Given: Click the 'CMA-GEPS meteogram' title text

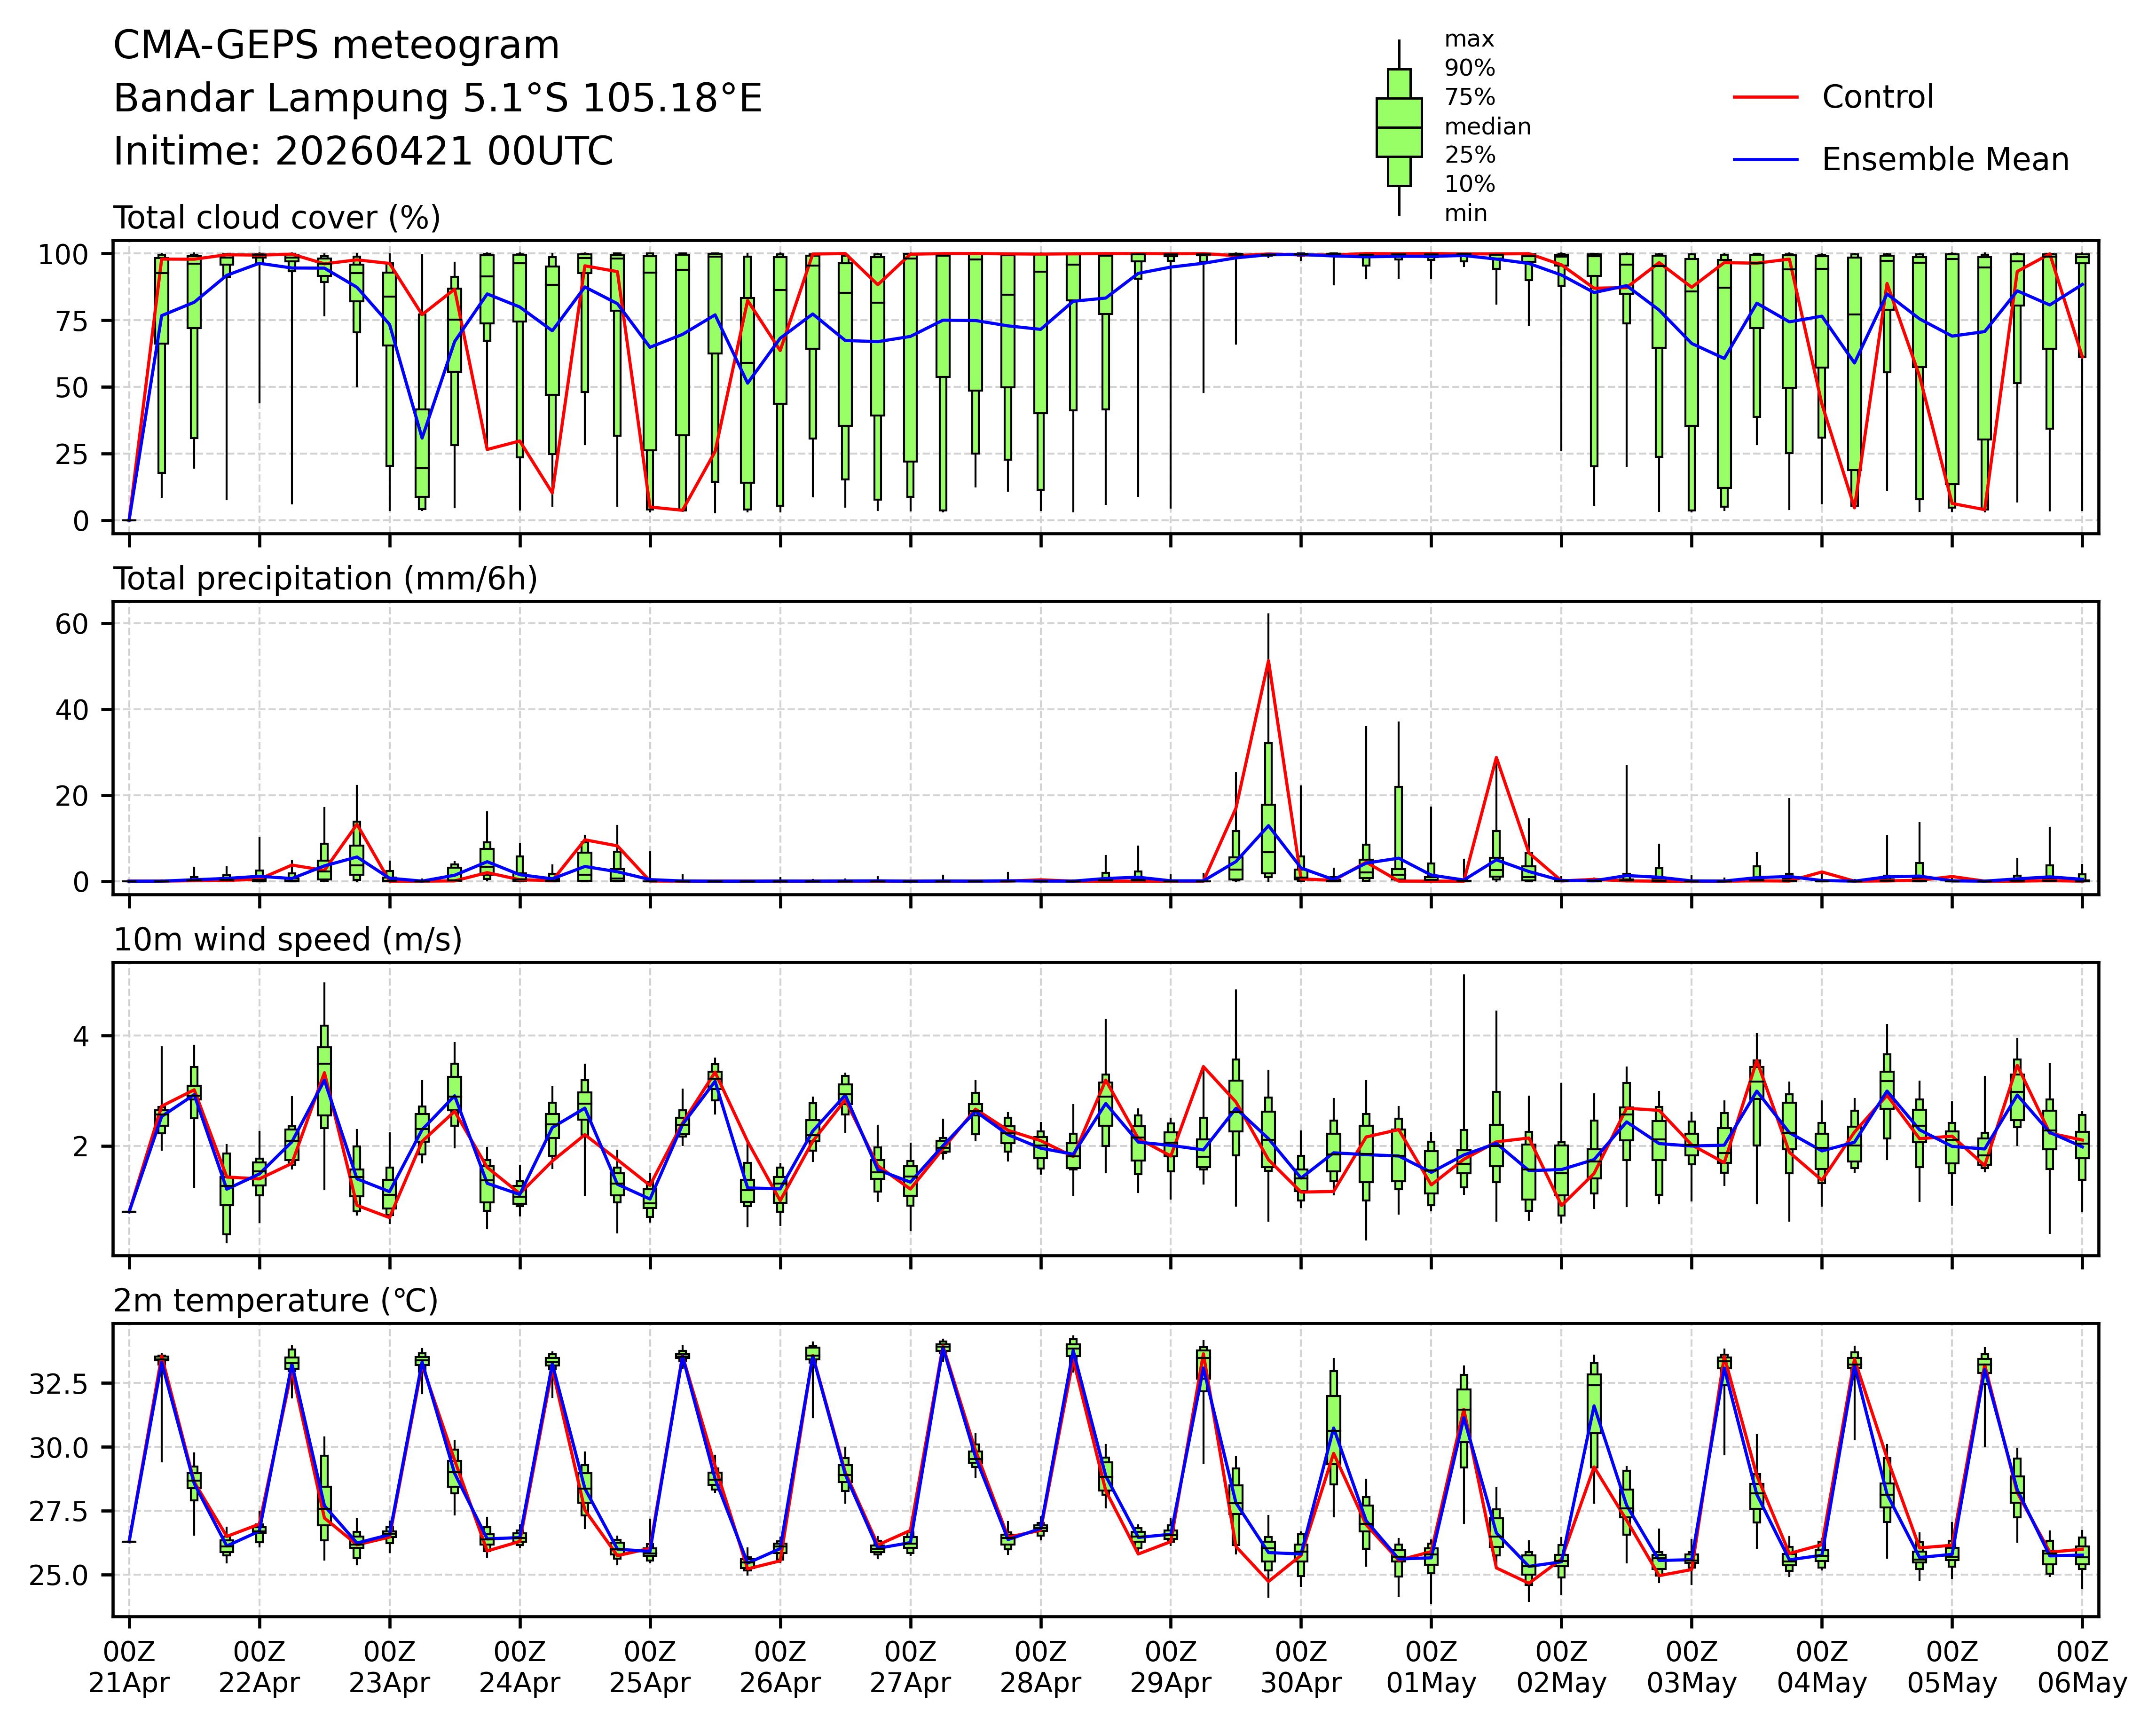Looking at the screenshot, I should (336, 46).
